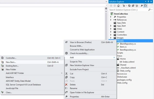
Task: Choose Scope to This
Action: pos(90,61)
